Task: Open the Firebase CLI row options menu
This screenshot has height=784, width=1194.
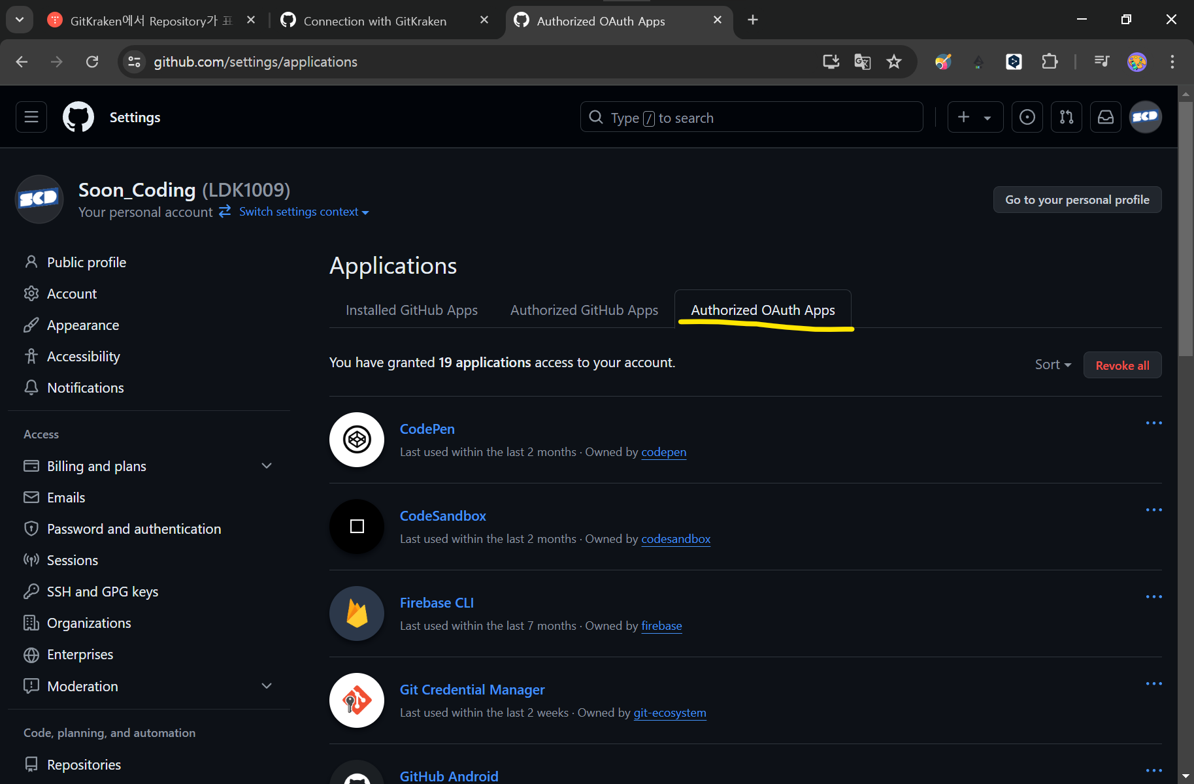Action: pyautogui.click(x=1153, y=597)
